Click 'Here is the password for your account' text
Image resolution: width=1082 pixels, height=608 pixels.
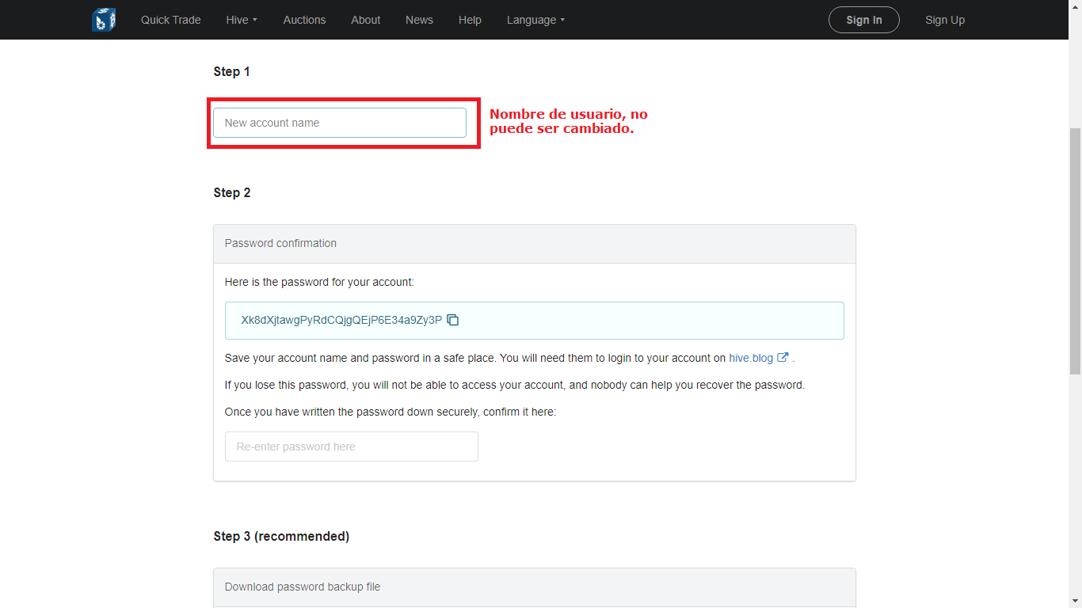tap(319, 282)
